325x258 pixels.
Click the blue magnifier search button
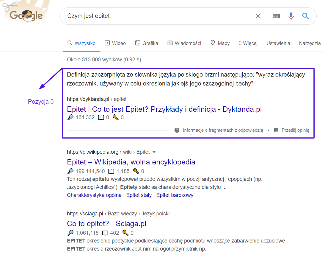(x=305, y=16)
